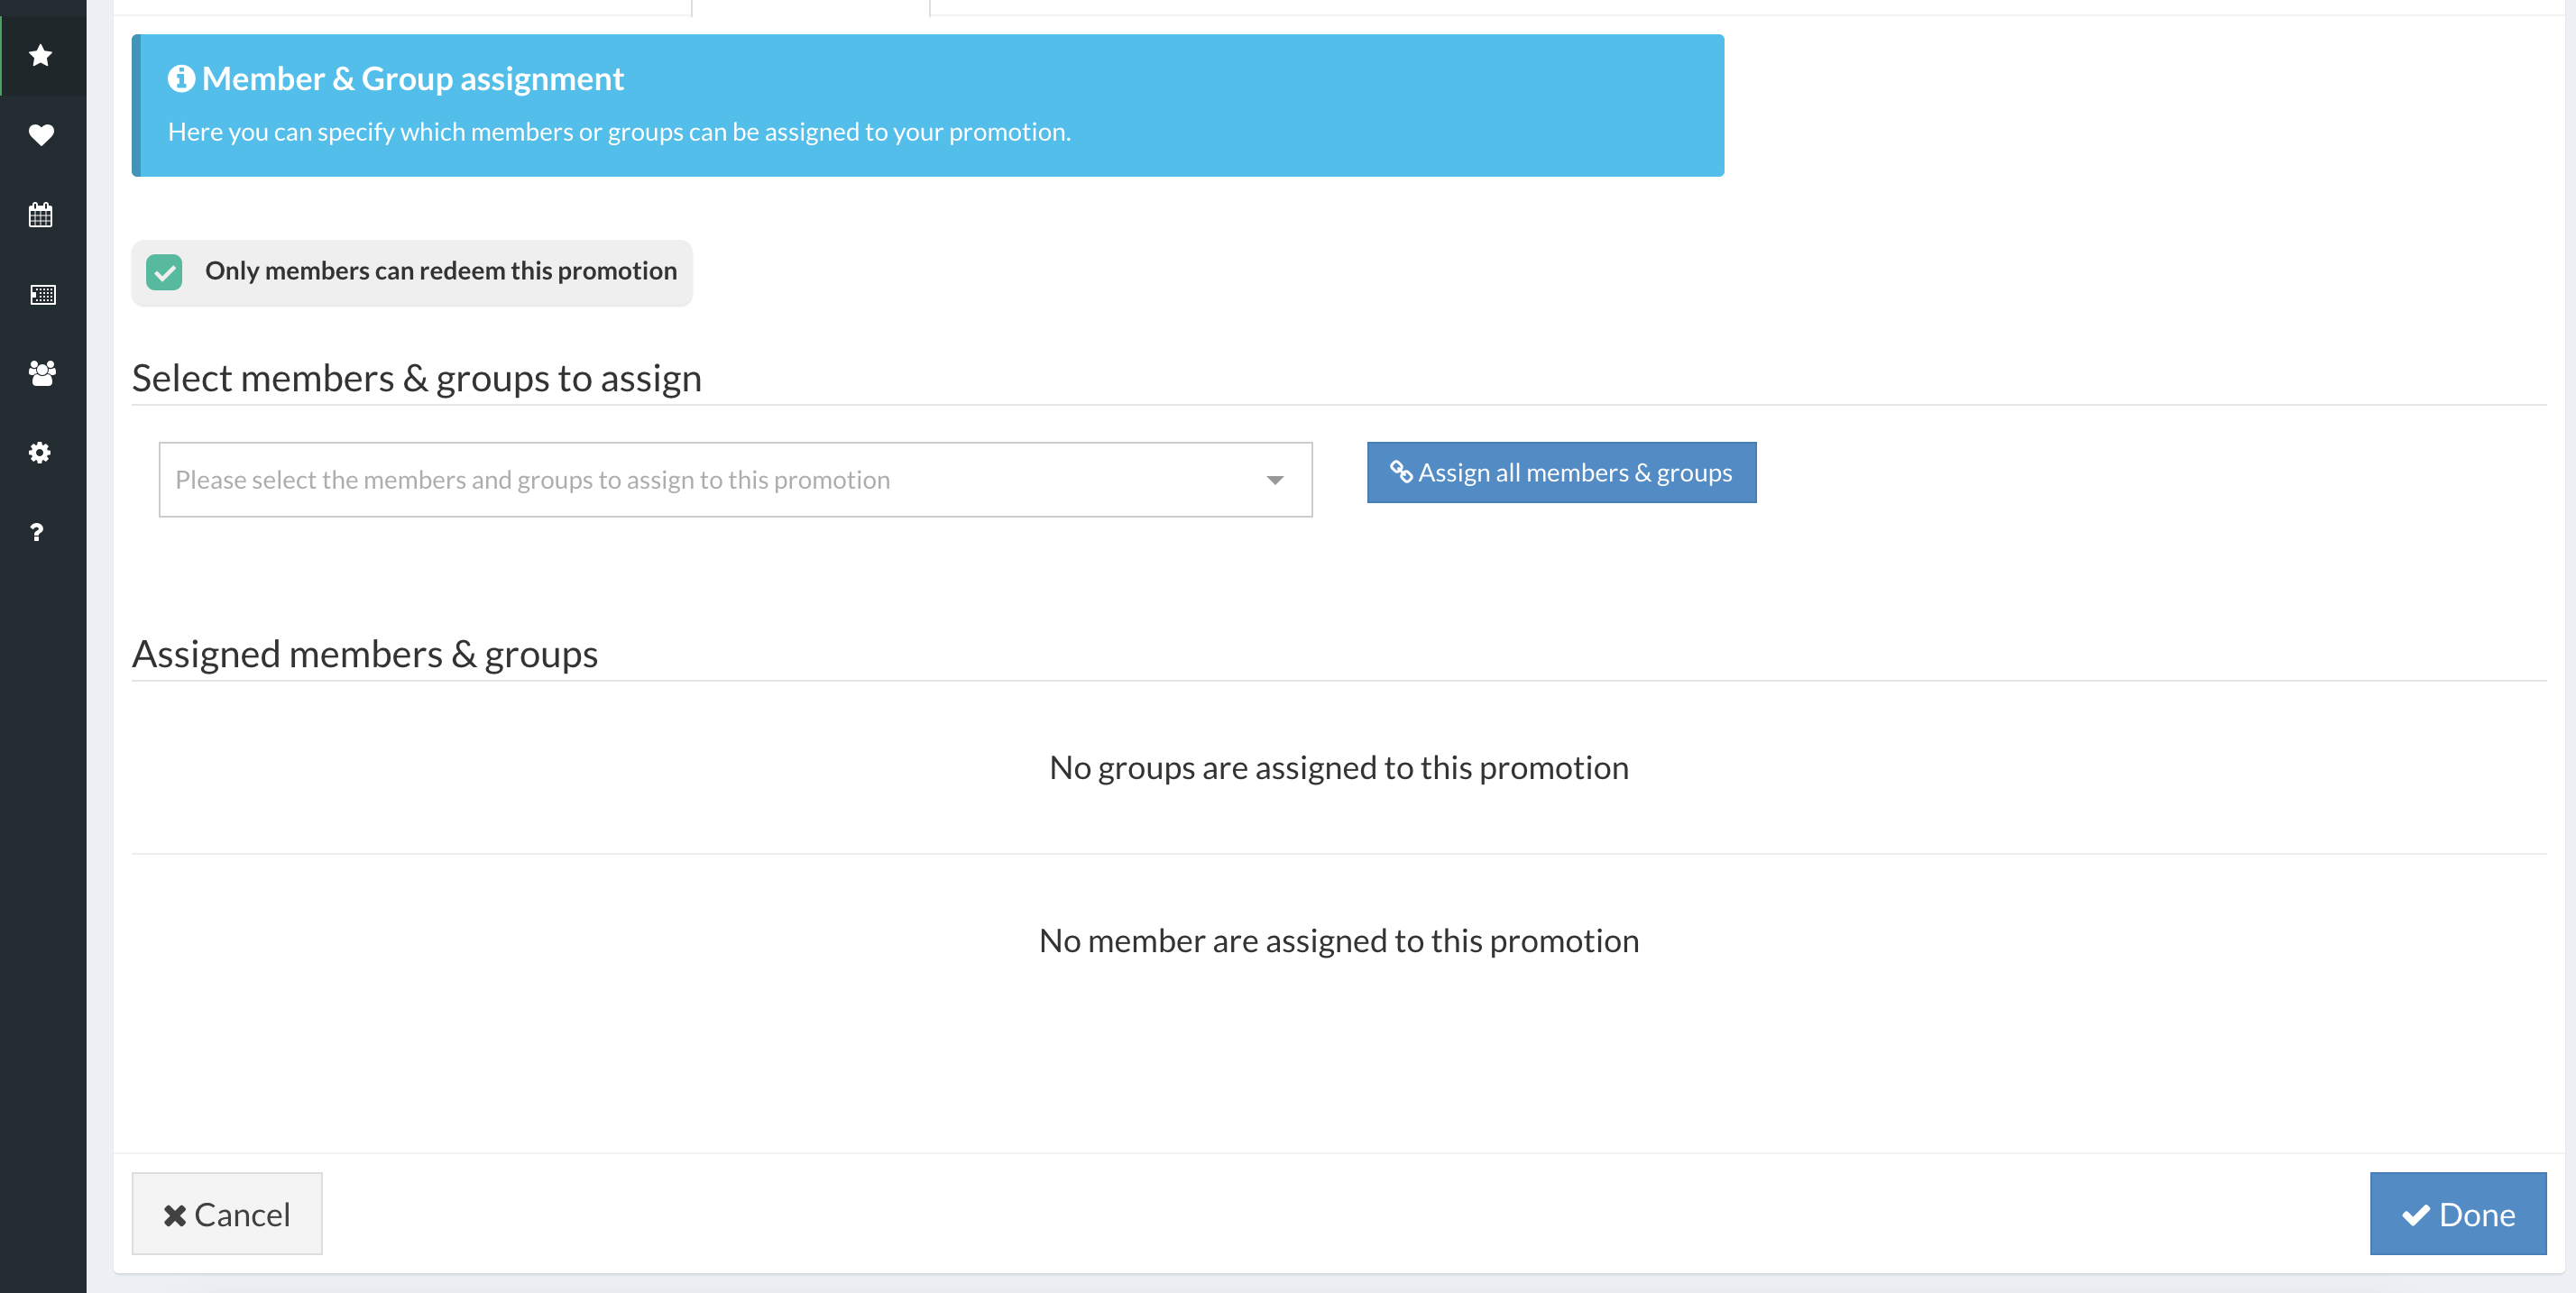Open the heart favorites sidebar icon
This screenshot has width=2576, height=1293.
click(x=41, y=134)
